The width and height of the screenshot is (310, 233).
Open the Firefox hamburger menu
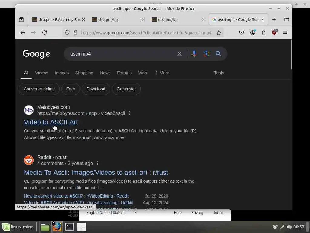[x=285, y=32]
